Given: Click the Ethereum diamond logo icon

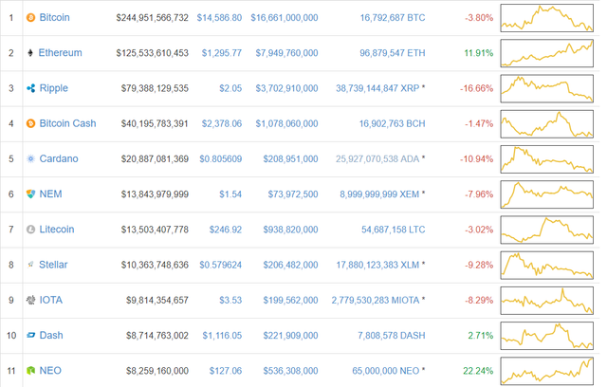Looking at the screenshot, I should point(30,53).
